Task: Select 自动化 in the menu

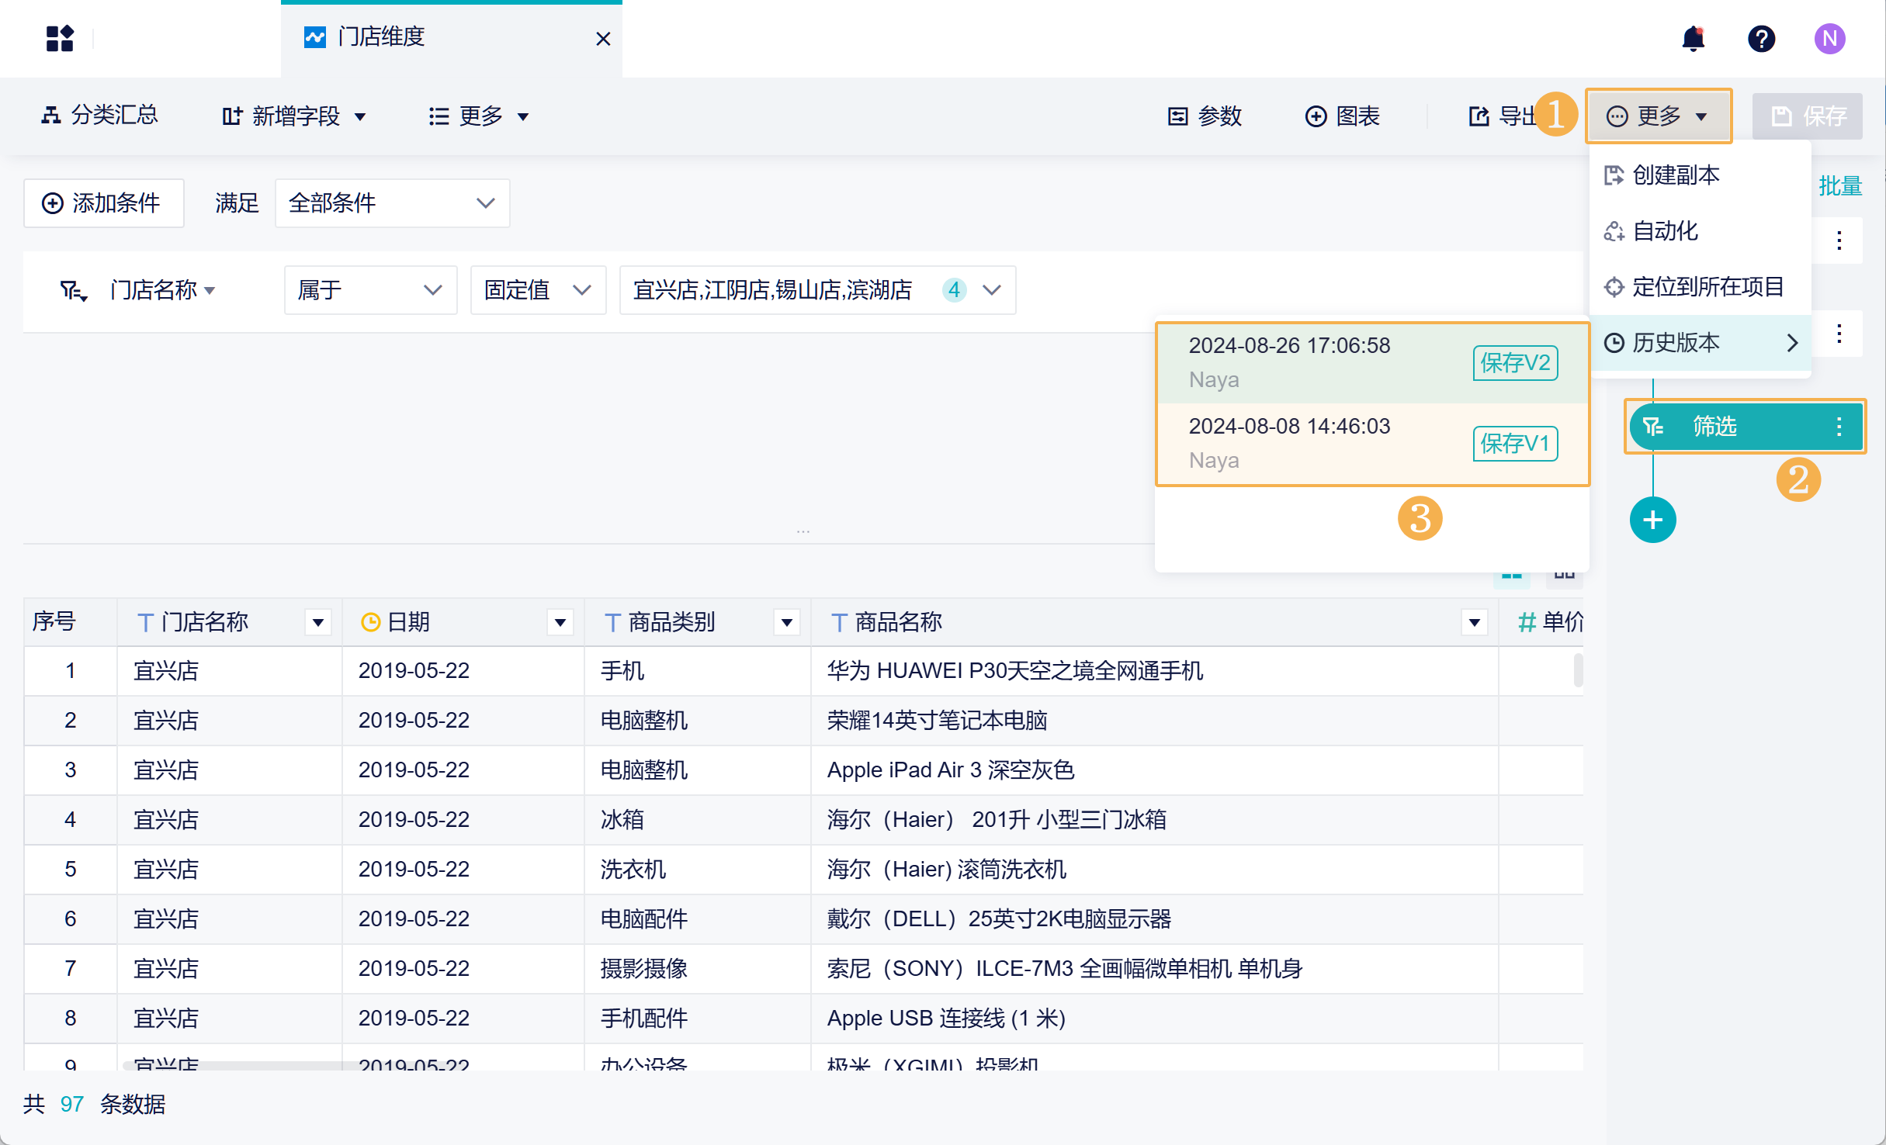Action: (1700, 231)
